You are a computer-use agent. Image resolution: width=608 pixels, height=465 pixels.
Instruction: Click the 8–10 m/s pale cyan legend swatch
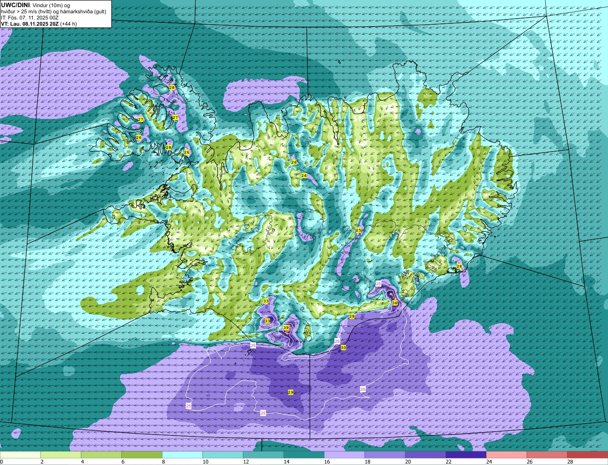point(182,455)
